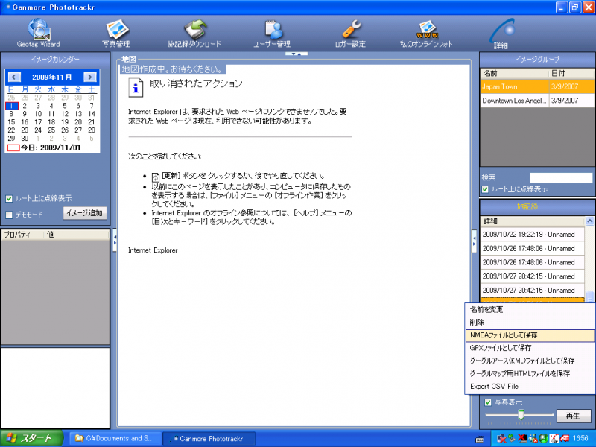Uncheck the 写真表示 checkbox
Image resolution: width=596 pixels, height=447 pixels.
pos(488,402)
